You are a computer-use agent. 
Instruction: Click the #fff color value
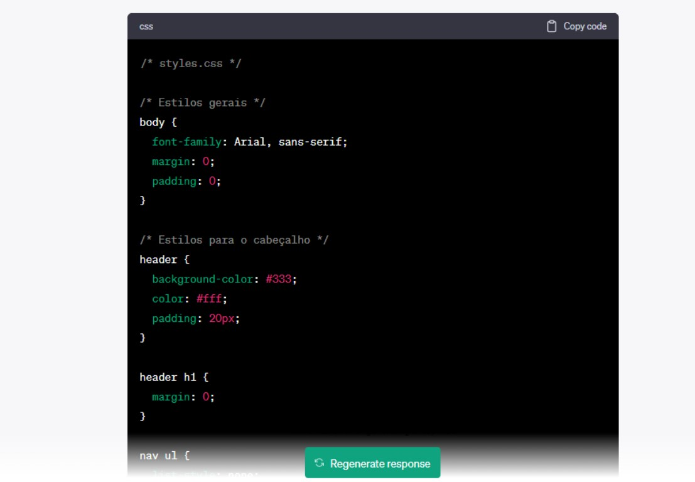pyautogui.click(x=208, y=299)
